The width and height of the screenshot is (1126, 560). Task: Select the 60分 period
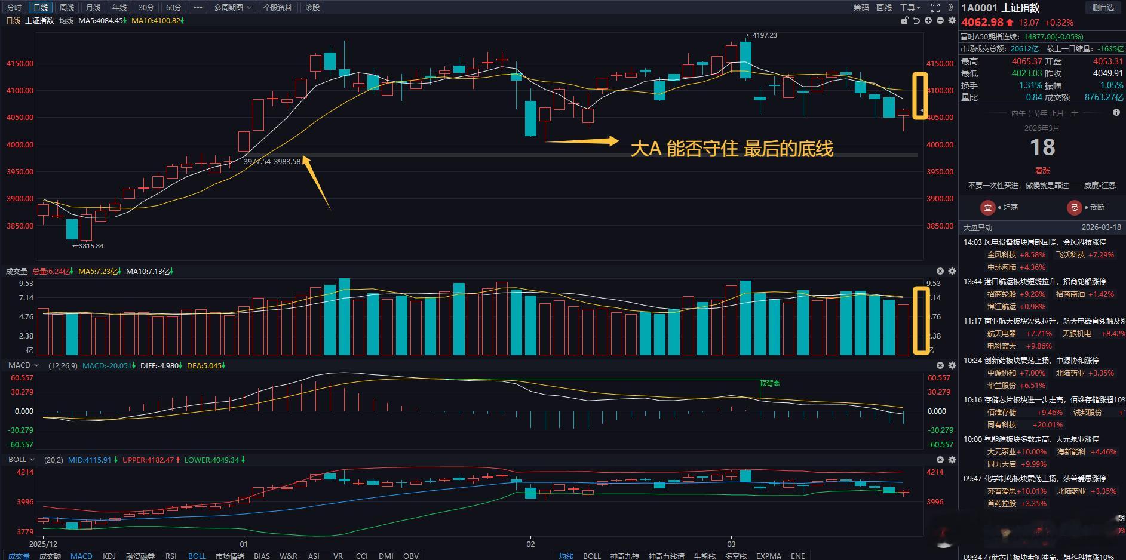pos(173,8)
